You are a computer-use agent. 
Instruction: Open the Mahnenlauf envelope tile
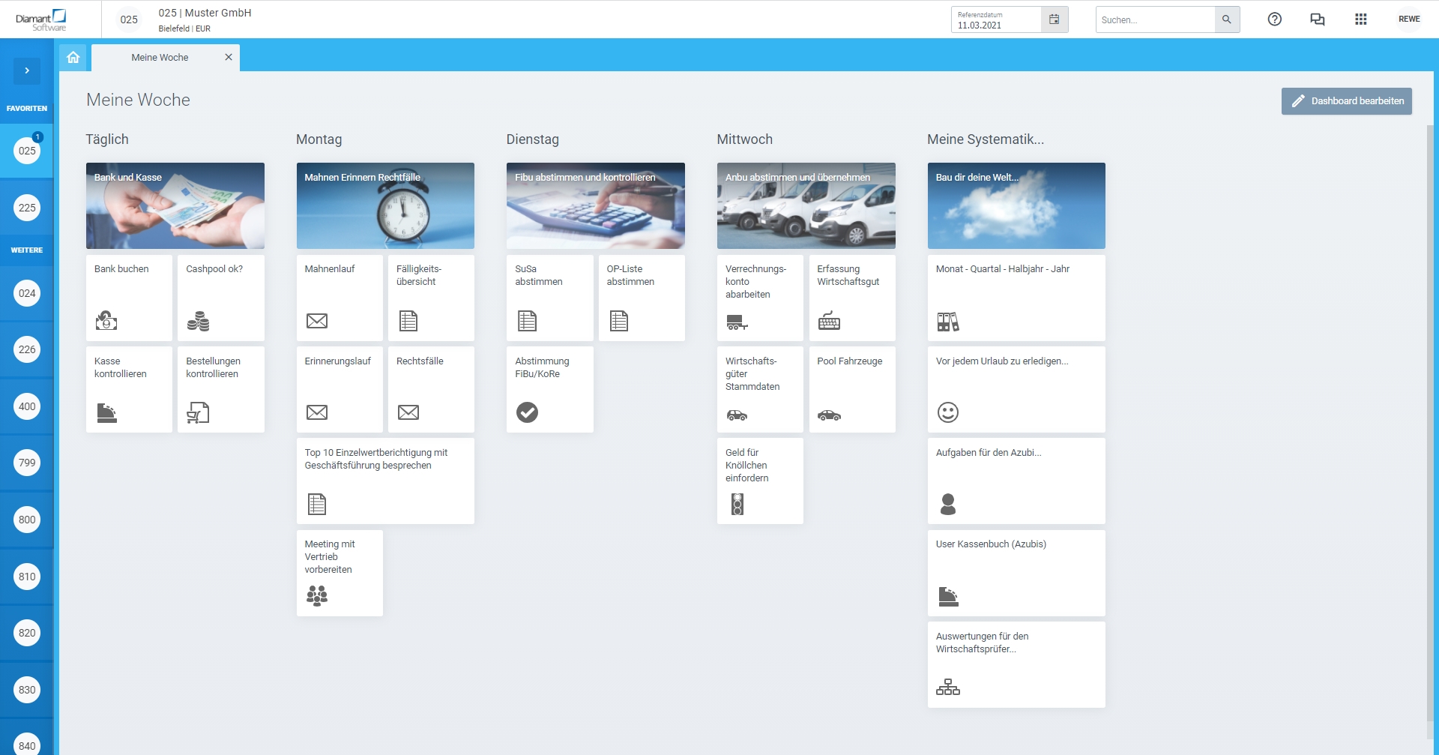[340, 298]
